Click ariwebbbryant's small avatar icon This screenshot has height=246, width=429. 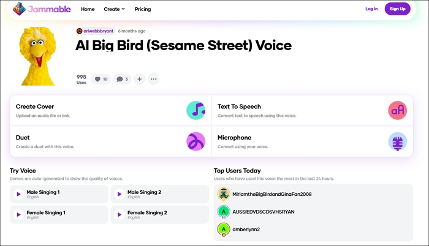point(79,31)
